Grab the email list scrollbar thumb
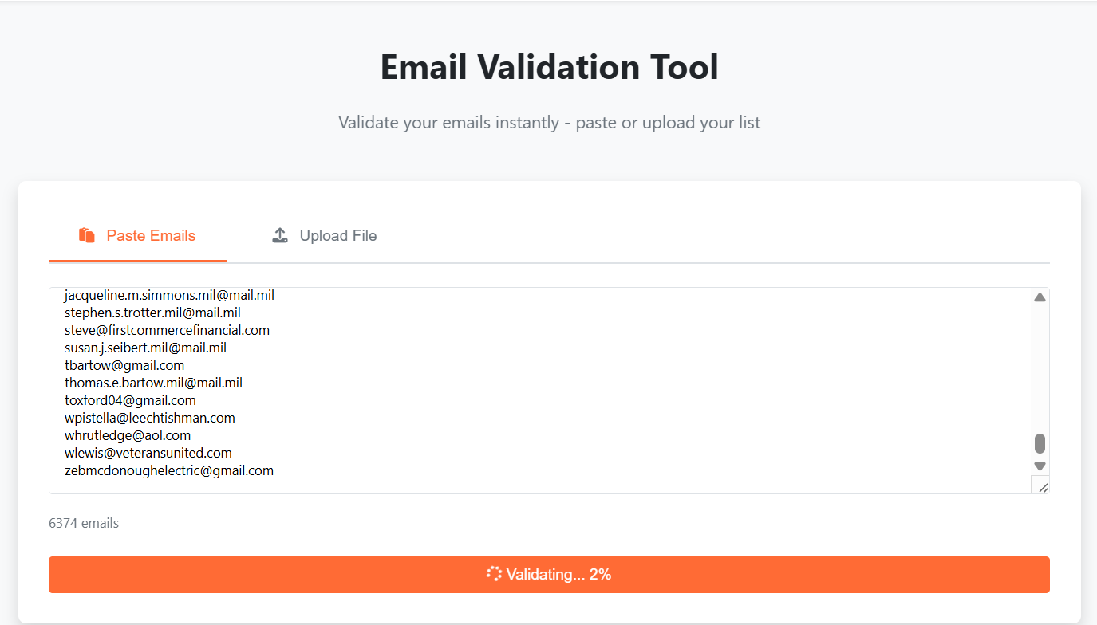This screenshot has width=1097, height=625. tap(1040, 443)
